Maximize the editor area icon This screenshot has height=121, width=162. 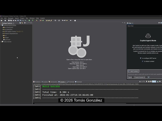coord(125,23)
